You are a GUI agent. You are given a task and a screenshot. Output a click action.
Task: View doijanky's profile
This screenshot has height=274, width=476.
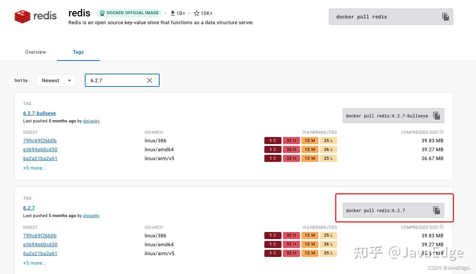point(91,121)
